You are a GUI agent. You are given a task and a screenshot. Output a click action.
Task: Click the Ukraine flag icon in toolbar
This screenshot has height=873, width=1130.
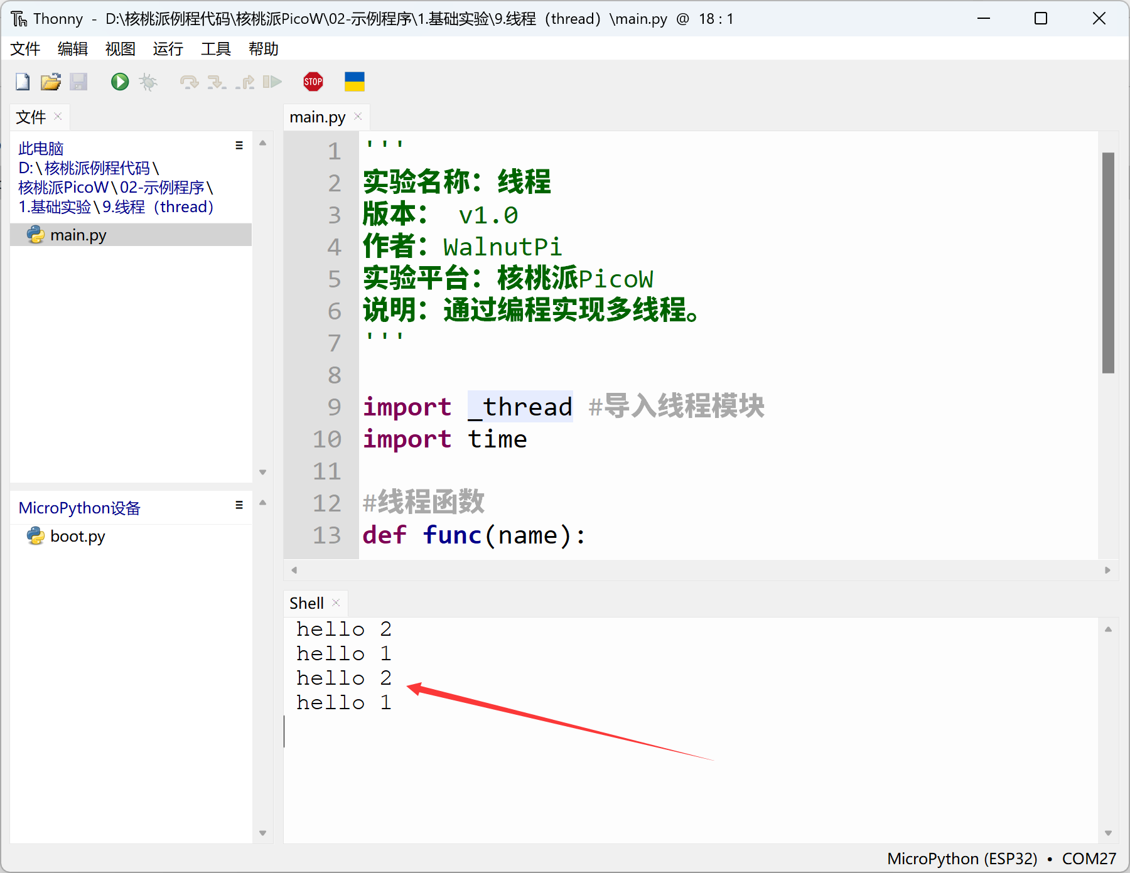tap(354, 82)
